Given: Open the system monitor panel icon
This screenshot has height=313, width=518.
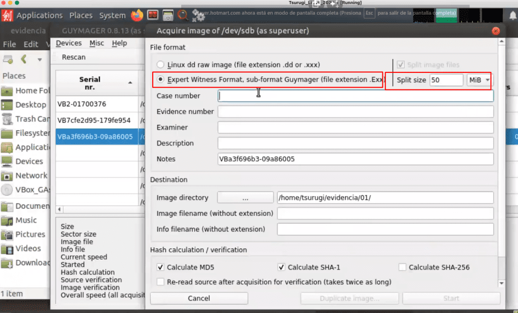Looking at the screenshot, I should [153, 15].
